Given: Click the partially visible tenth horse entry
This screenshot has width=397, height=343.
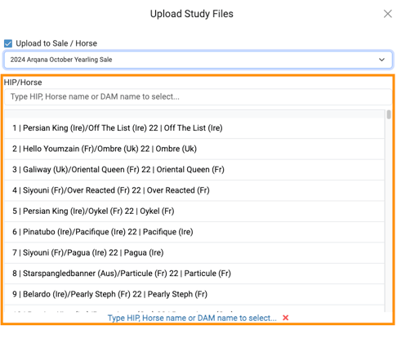Looking at the screenshot, I should pyautogui.click(x=194, y=309).
